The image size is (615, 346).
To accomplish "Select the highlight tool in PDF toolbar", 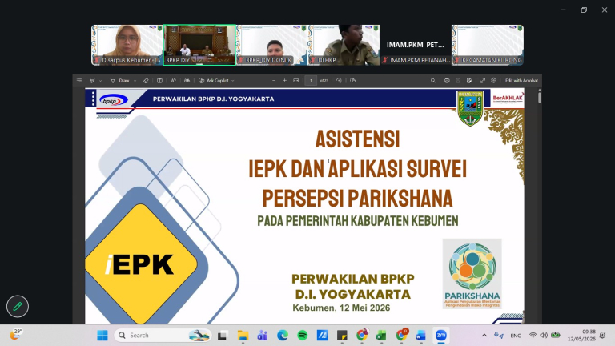I will pyautogui.click(x=92, y=80).
